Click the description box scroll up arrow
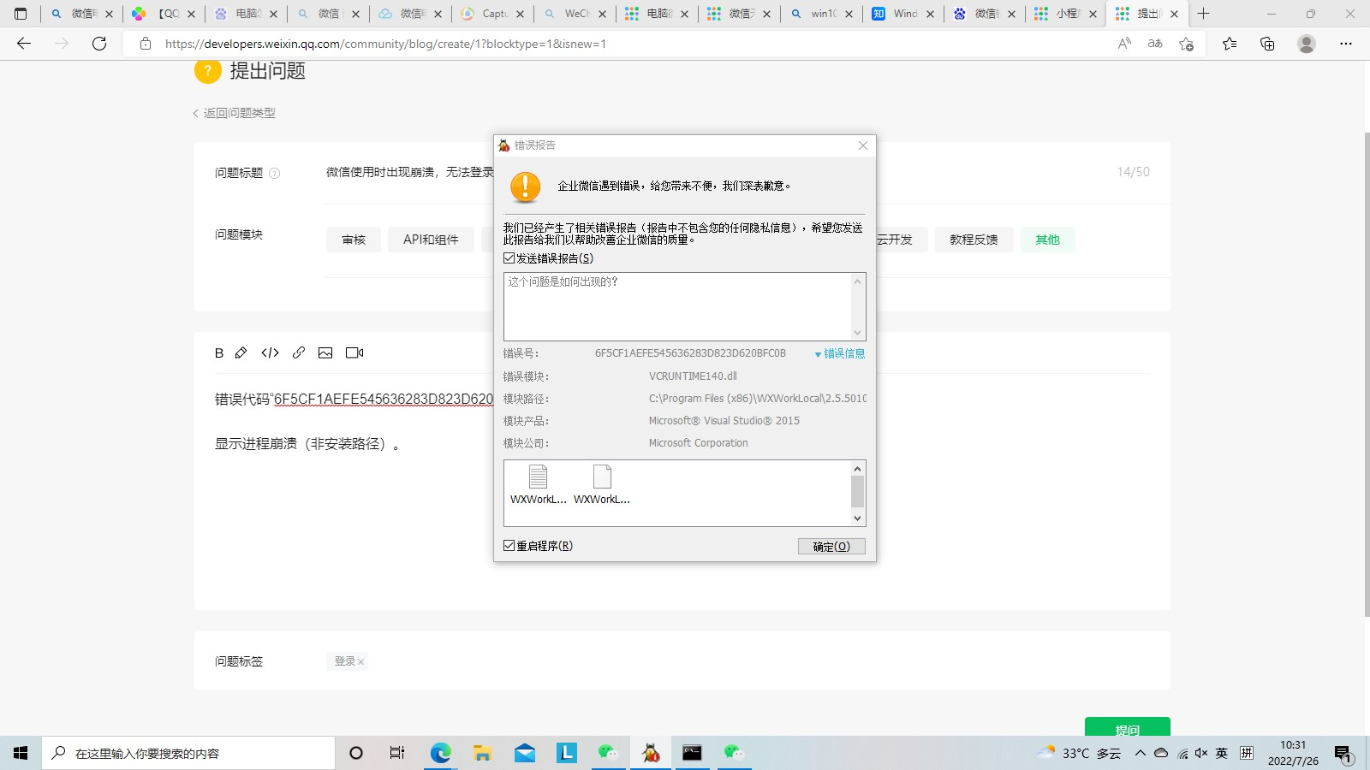Viewport: 1370px width, 770px height. pos(857,281)
